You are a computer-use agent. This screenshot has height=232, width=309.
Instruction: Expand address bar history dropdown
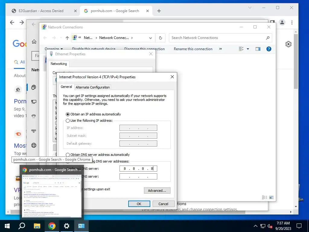[x=151, y=38]
